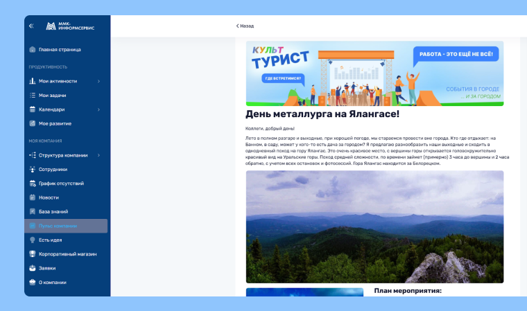
Task: Go back using the Назад link
Action: [245, 26]
